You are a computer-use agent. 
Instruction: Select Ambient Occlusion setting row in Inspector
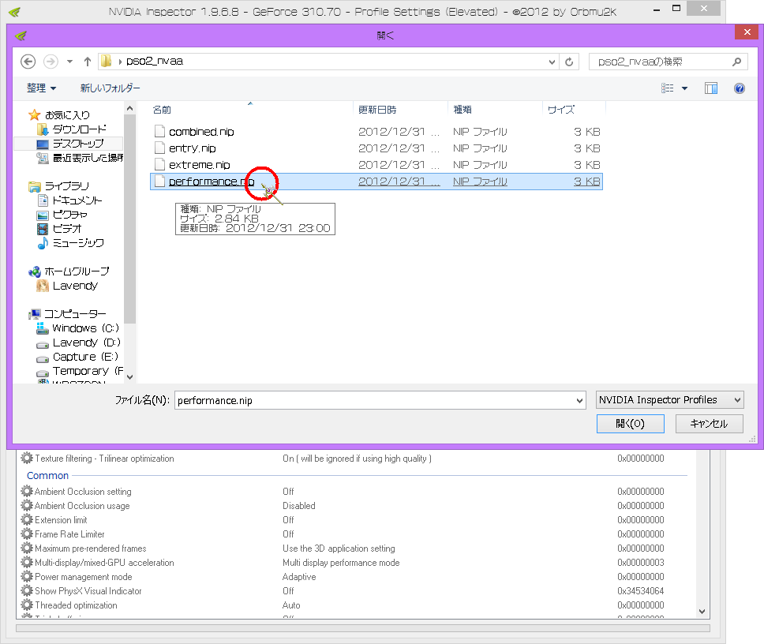(x=354, y=492)
